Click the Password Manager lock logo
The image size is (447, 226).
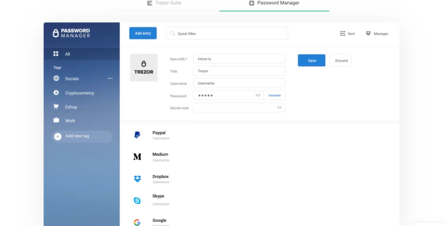point(55,33)
